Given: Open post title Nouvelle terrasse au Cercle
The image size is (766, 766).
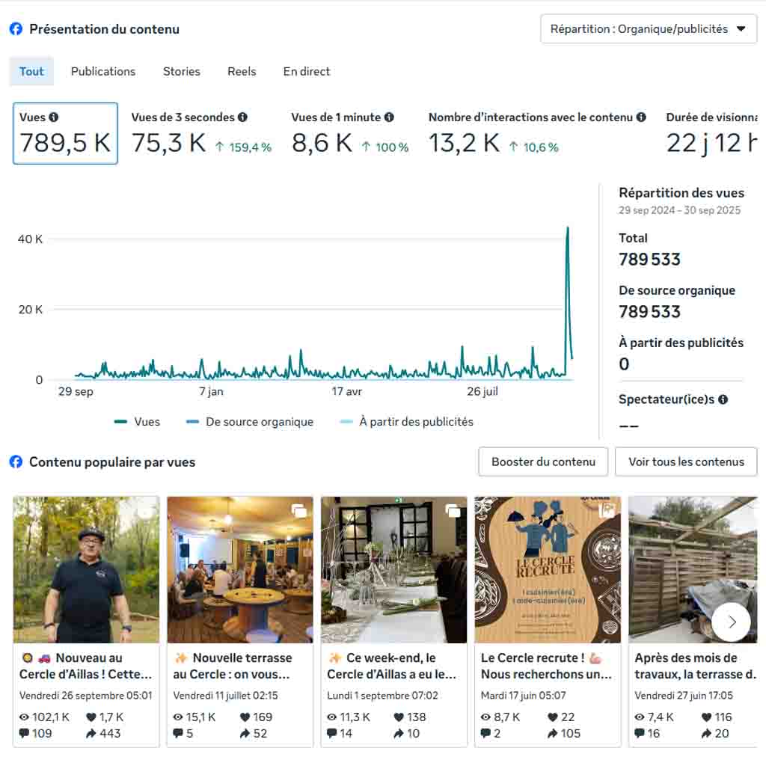Looking at the screenshot, I should pos(233,666).
